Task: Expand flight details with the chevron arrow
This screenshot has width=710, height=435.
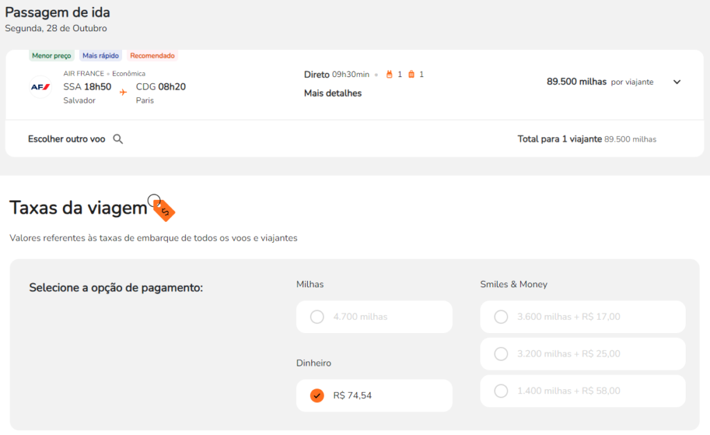Action: click(677, 82)
